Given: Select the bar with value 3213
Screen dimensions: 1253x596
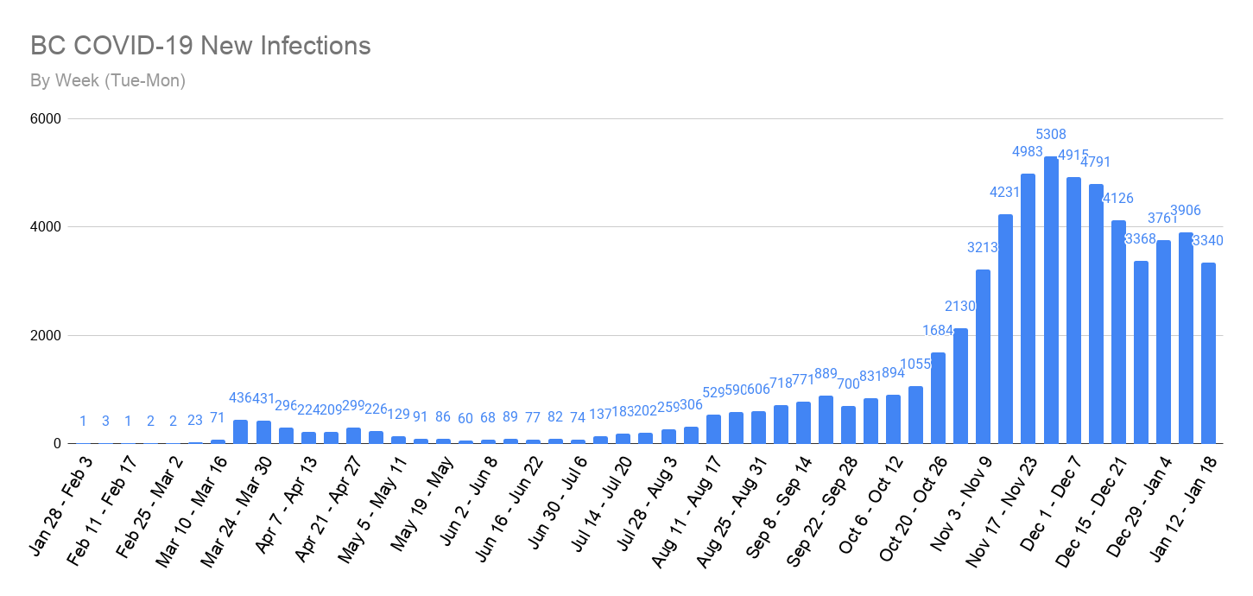Looking at the screenshot, I should [x=983, y=357].
